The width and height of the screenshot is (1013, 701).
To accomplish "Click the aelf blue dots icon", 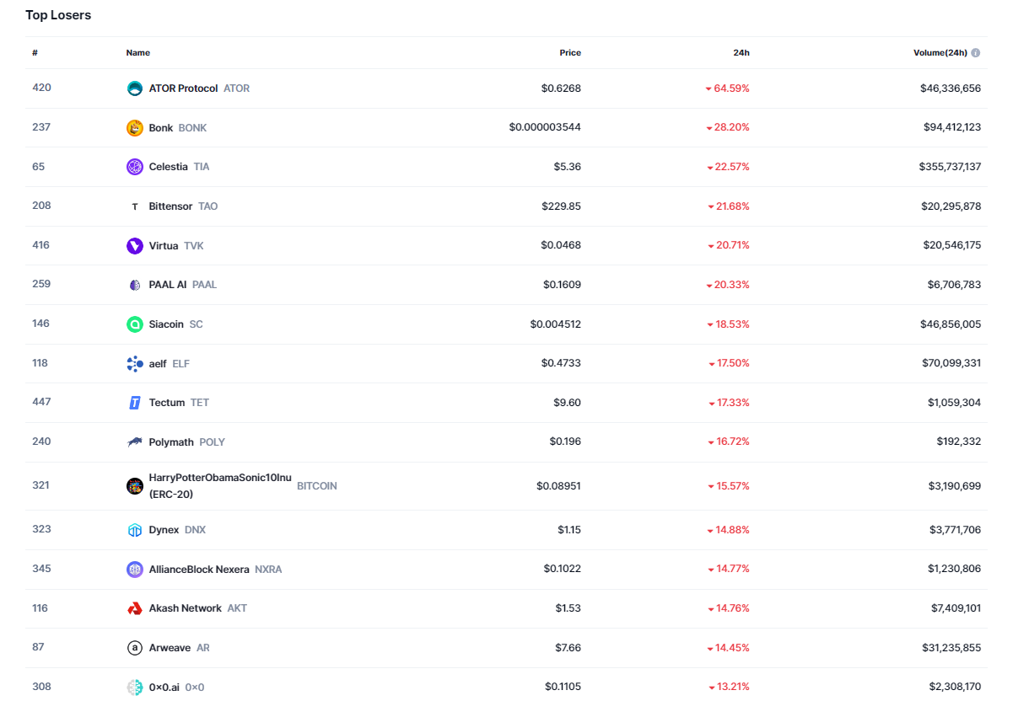I will pyautogui.click(x=134, y=364).
